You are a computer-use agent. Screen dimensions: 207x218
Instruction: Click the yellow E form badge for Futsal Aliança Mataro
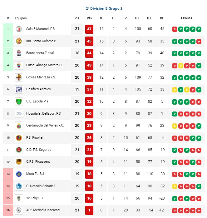click(180, 66)
